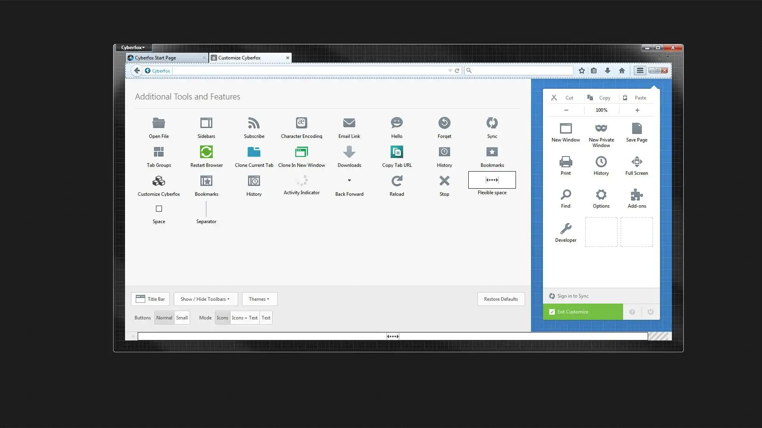This screenshot has height=428, width=762.
Task: Click the Tab Groups icon
Action: [159, 152]
